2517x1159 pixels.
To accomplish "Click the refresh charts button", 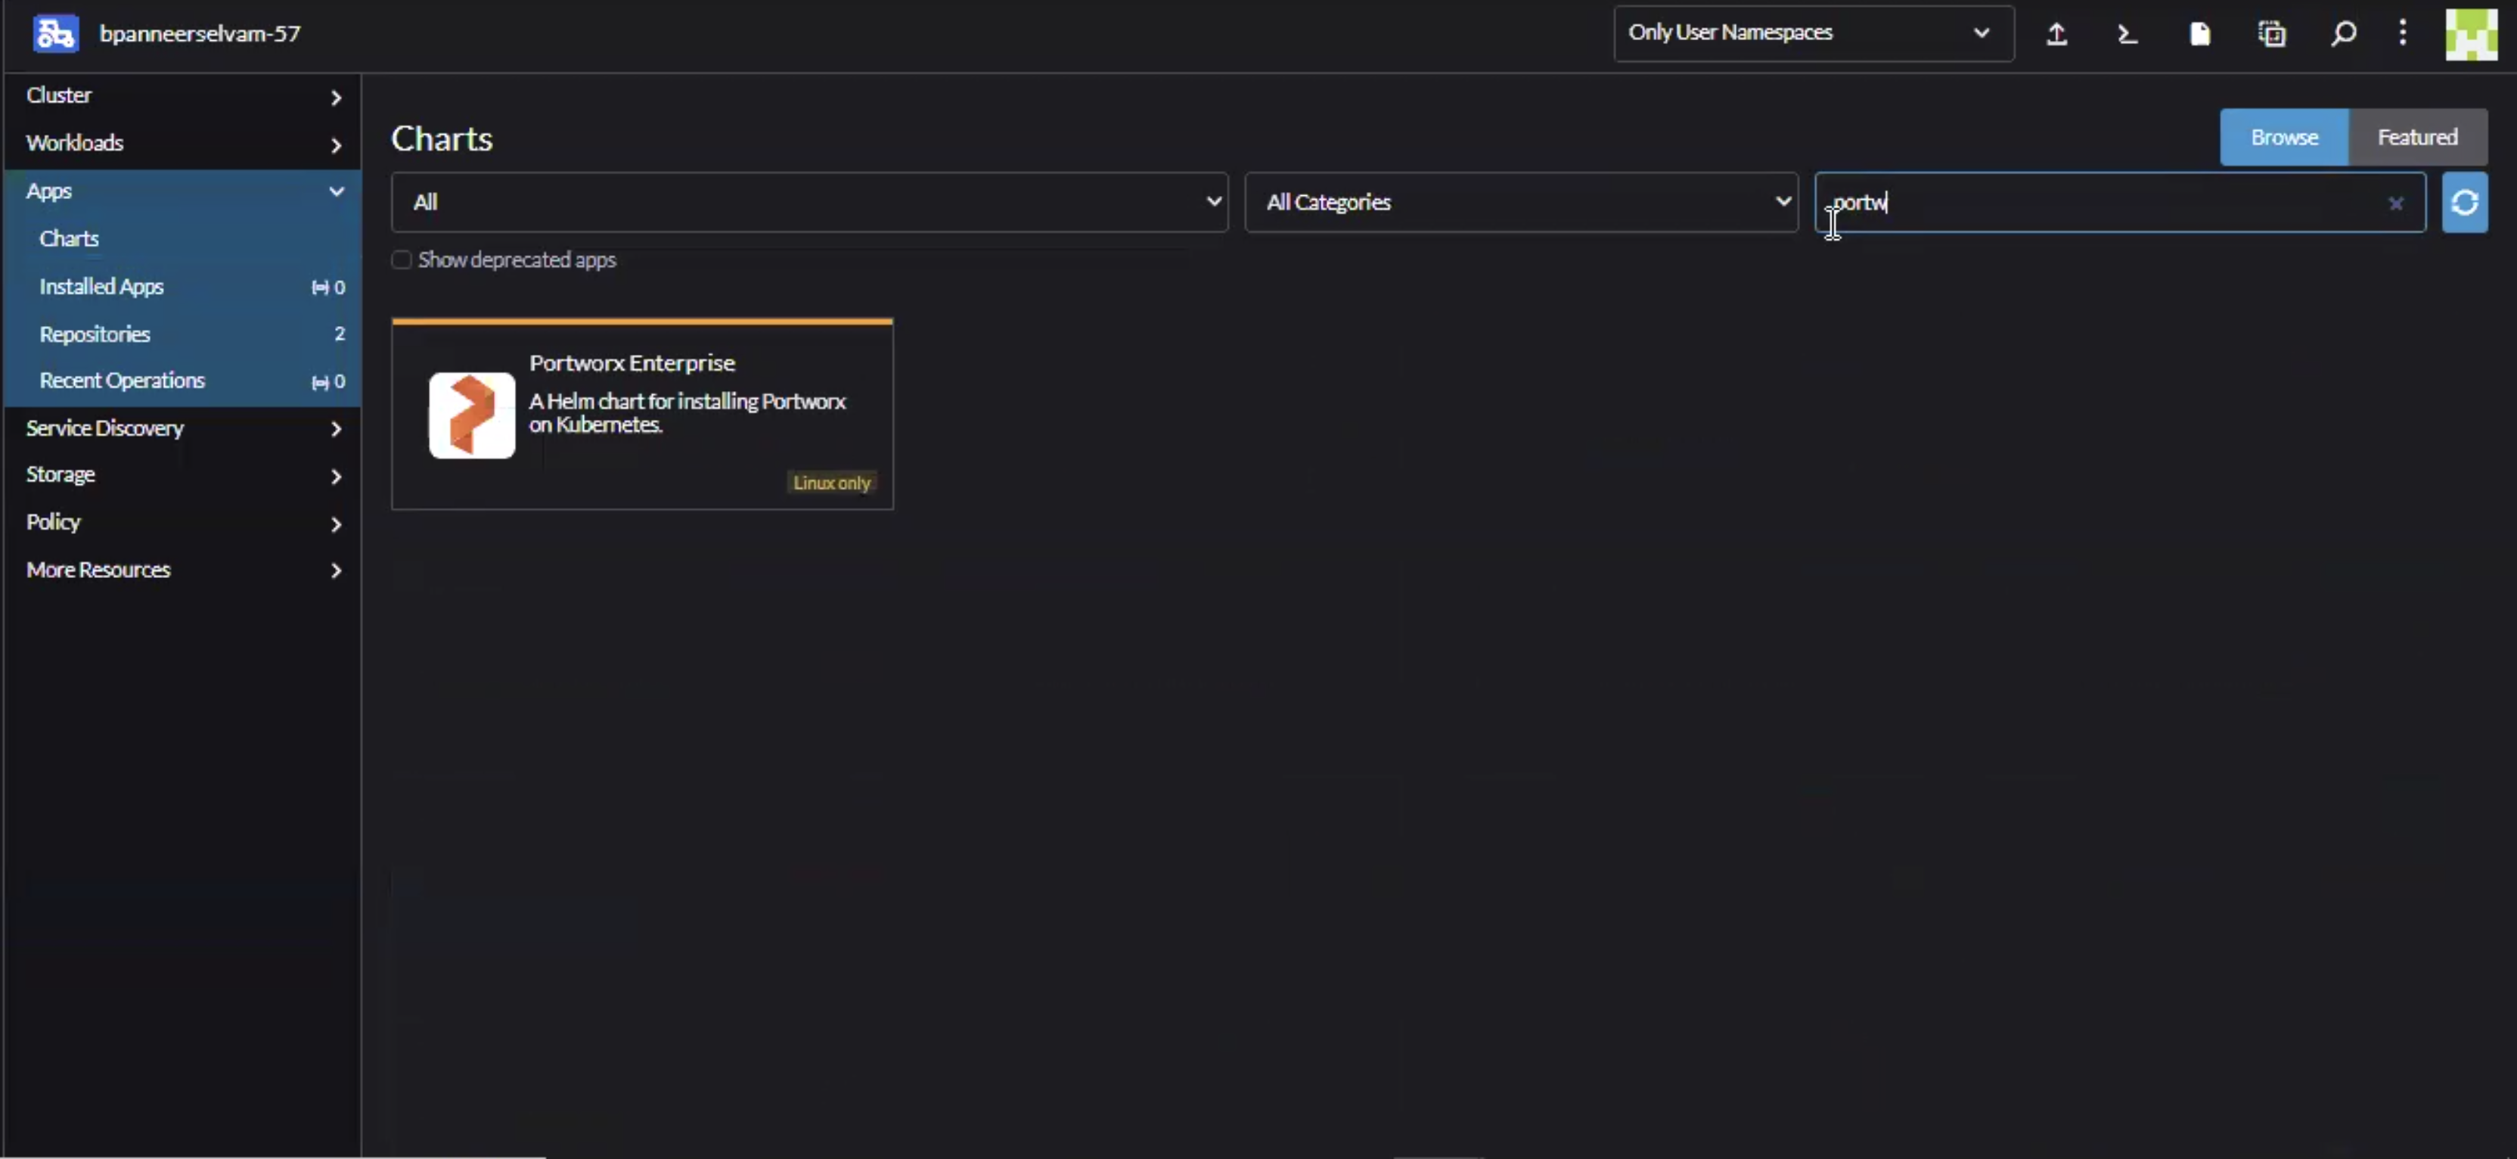I will click(2464, 202).
